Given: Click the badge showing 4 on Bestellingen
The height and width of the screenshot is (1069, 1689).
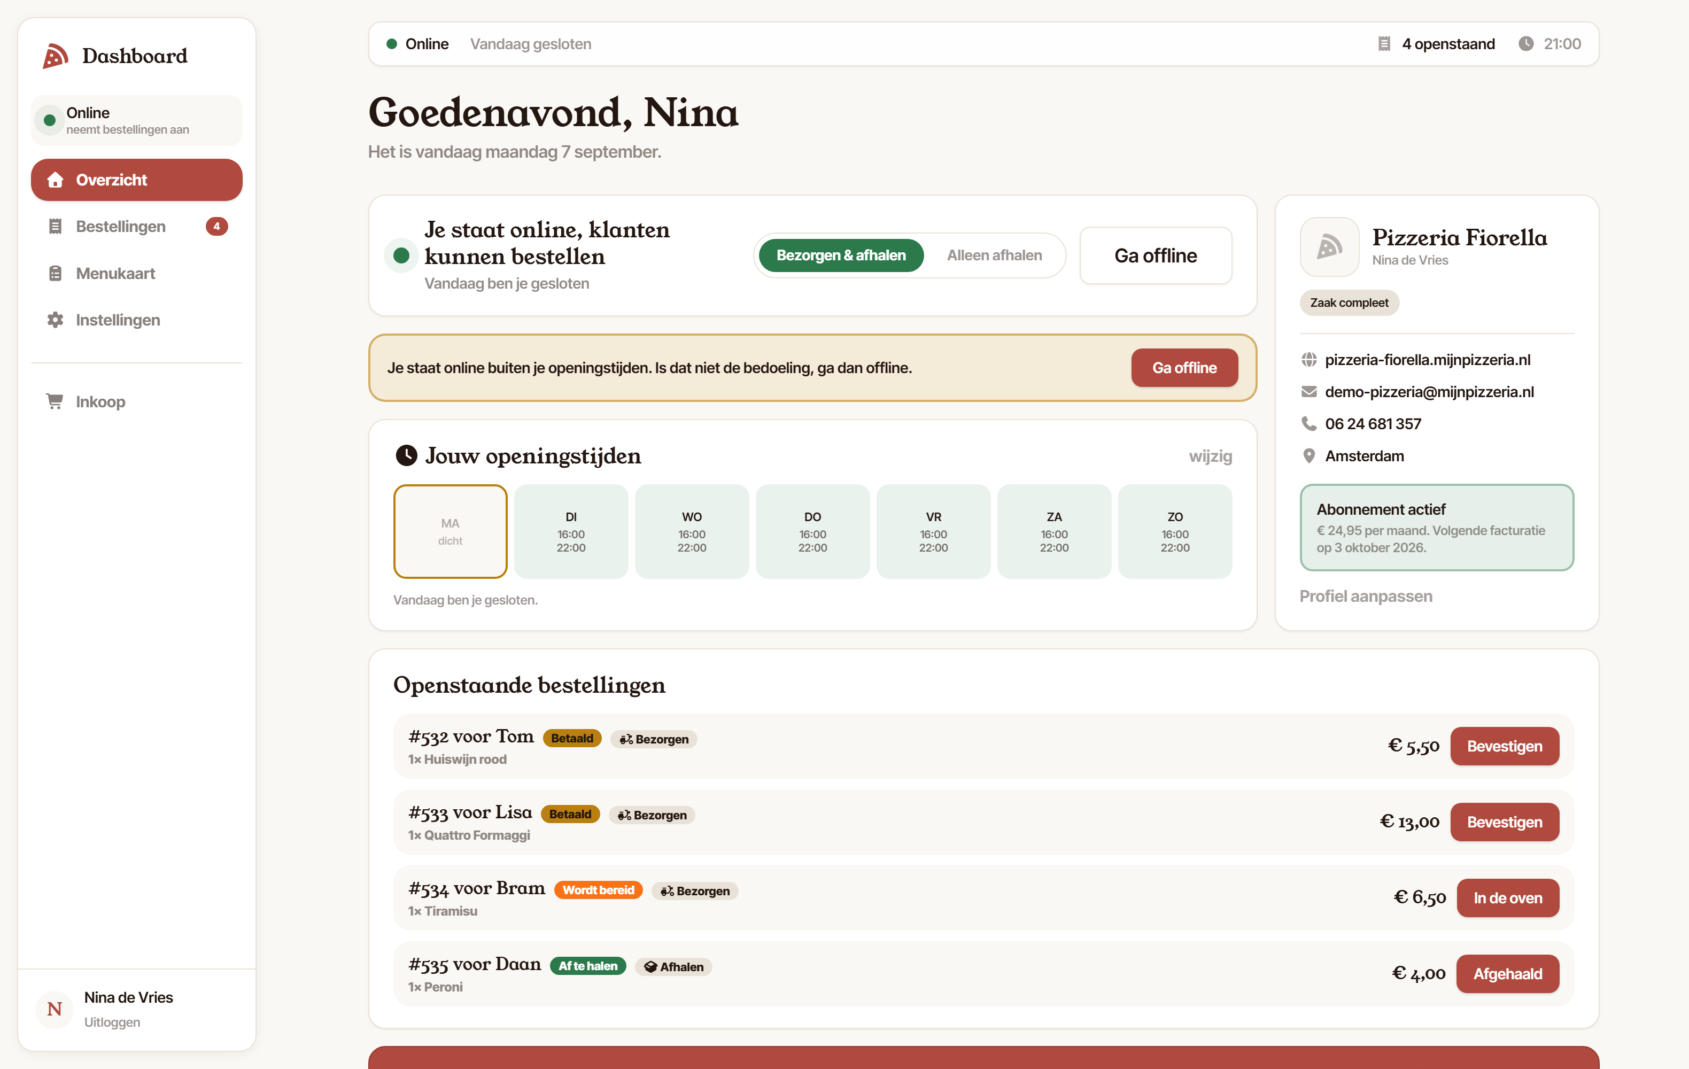Looking at the screenshot, I should click(x=216, y=227).
